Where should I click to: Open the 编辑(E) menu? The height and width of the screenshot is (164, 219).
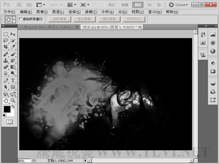tap(26, 12)
